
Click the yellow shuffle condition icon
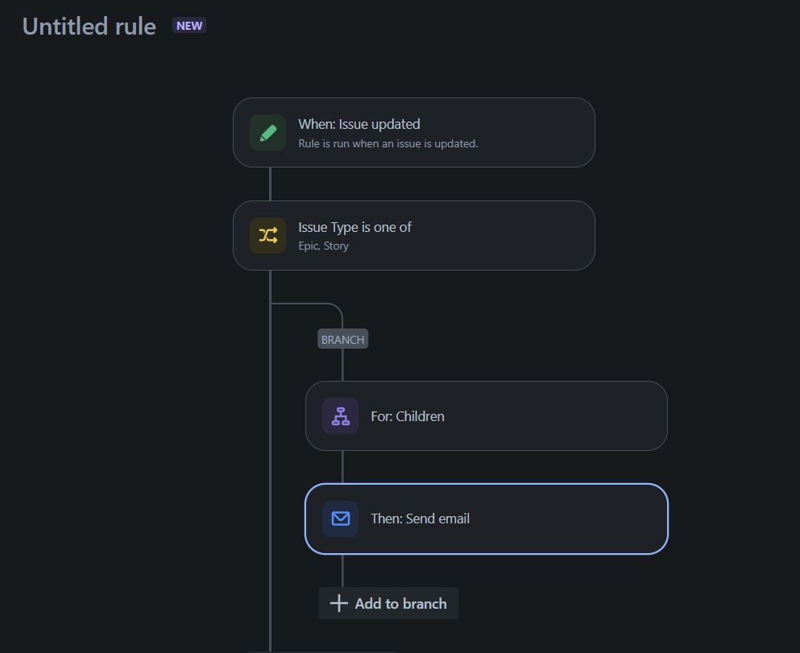click(267, 235)
